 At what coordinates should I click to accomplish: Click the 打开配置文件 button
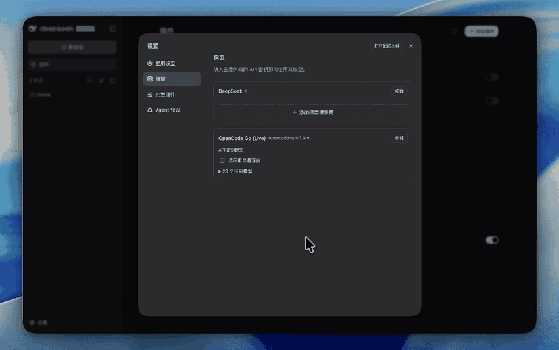(387, 46)
